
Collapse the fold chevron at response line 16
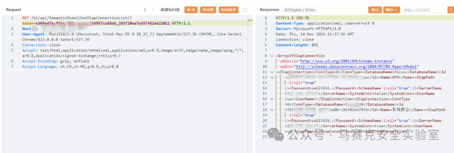[272, 99]
